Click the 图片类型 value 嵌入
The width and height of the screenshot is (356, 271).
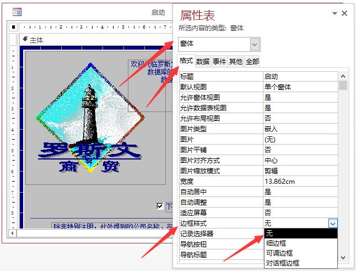[x=300, y=129]
